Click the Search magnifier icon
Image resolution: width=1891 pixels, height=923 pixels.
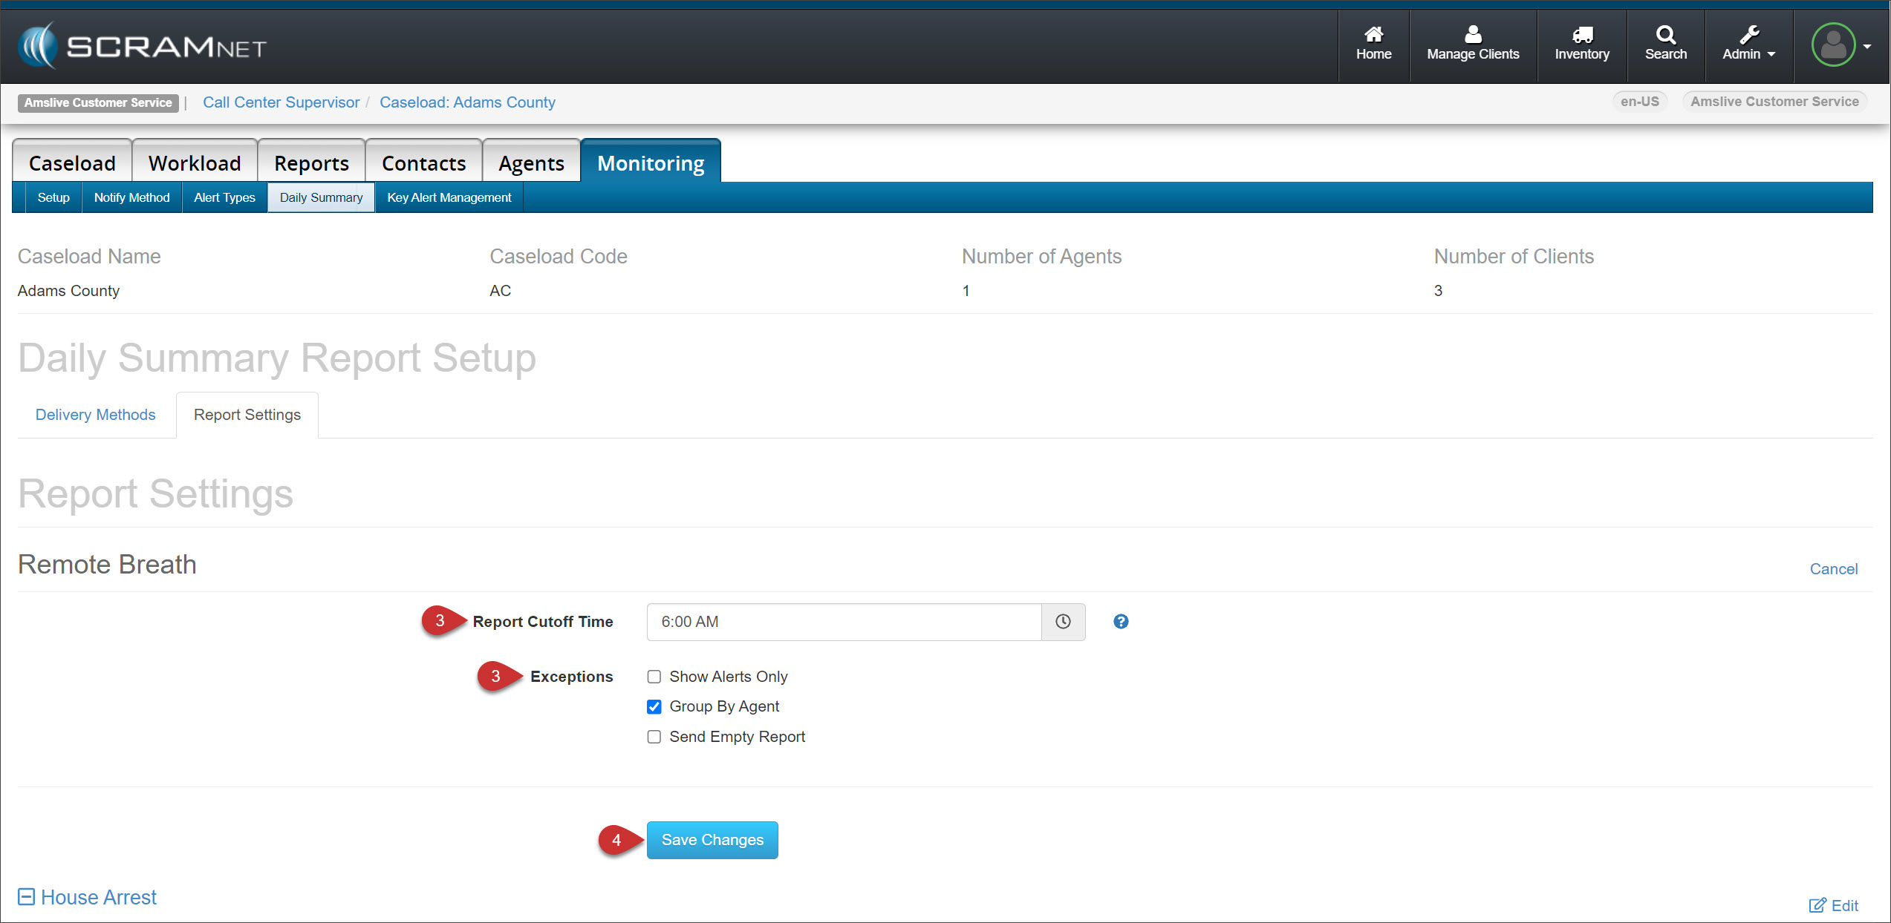click(x=1665, y=35)
